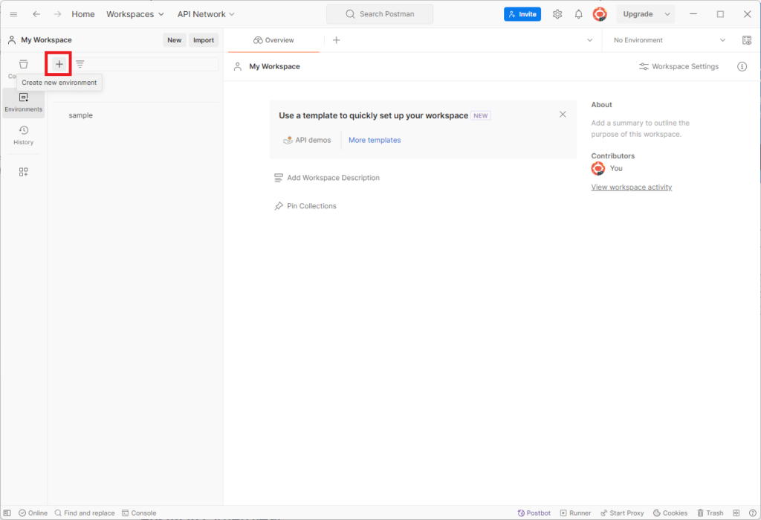Toggle two-pane layout icon
Image resolution: width=761 pixels, height=520 pixels.
click(736, 513)
